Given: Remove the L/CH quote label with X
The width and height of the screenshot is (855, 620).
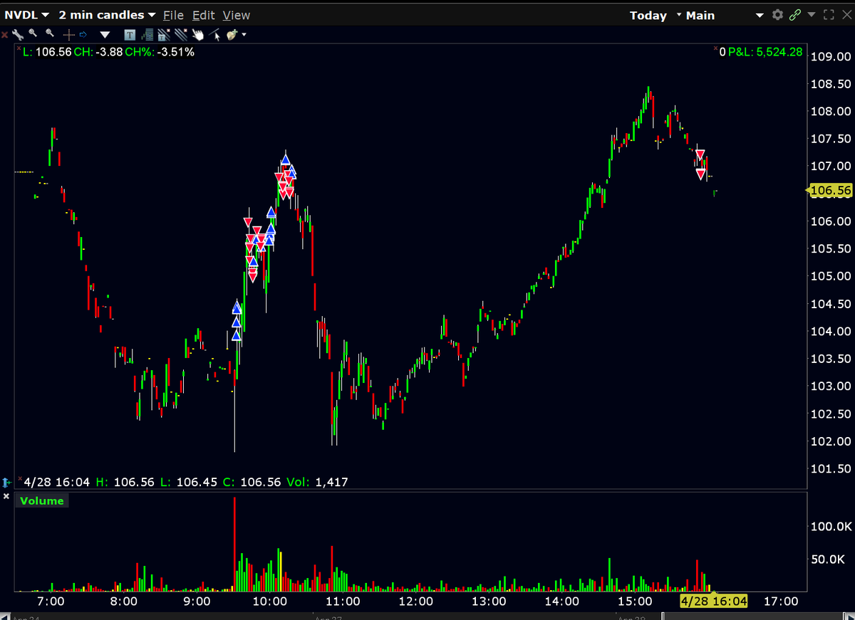Looking at the screenshot, I should [x=19, y=48].
